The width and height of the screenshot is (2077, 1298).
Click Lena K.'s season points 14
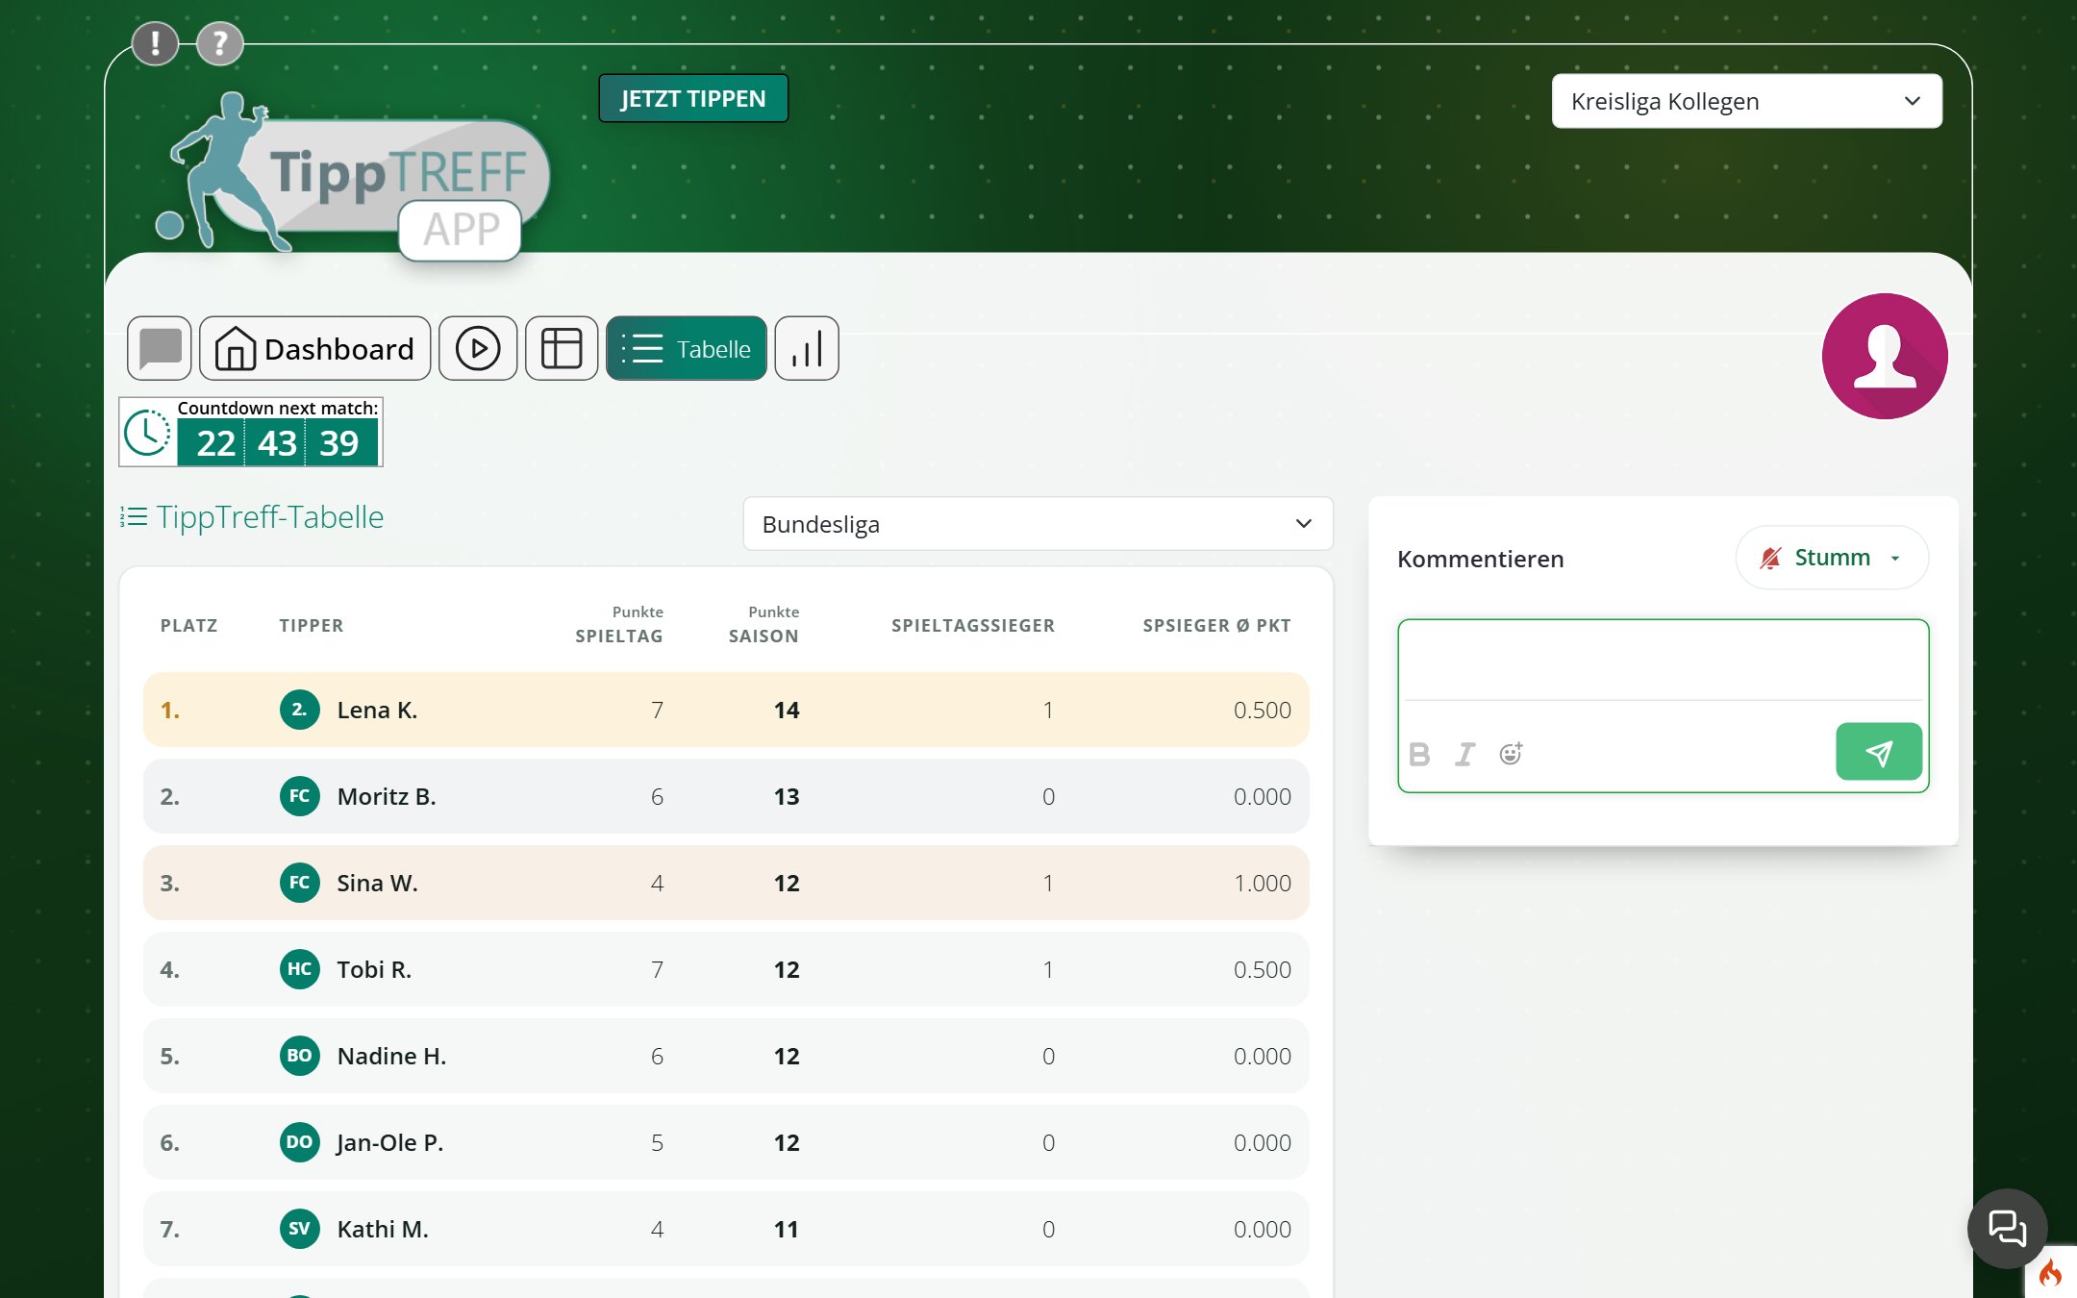[787, 710]
